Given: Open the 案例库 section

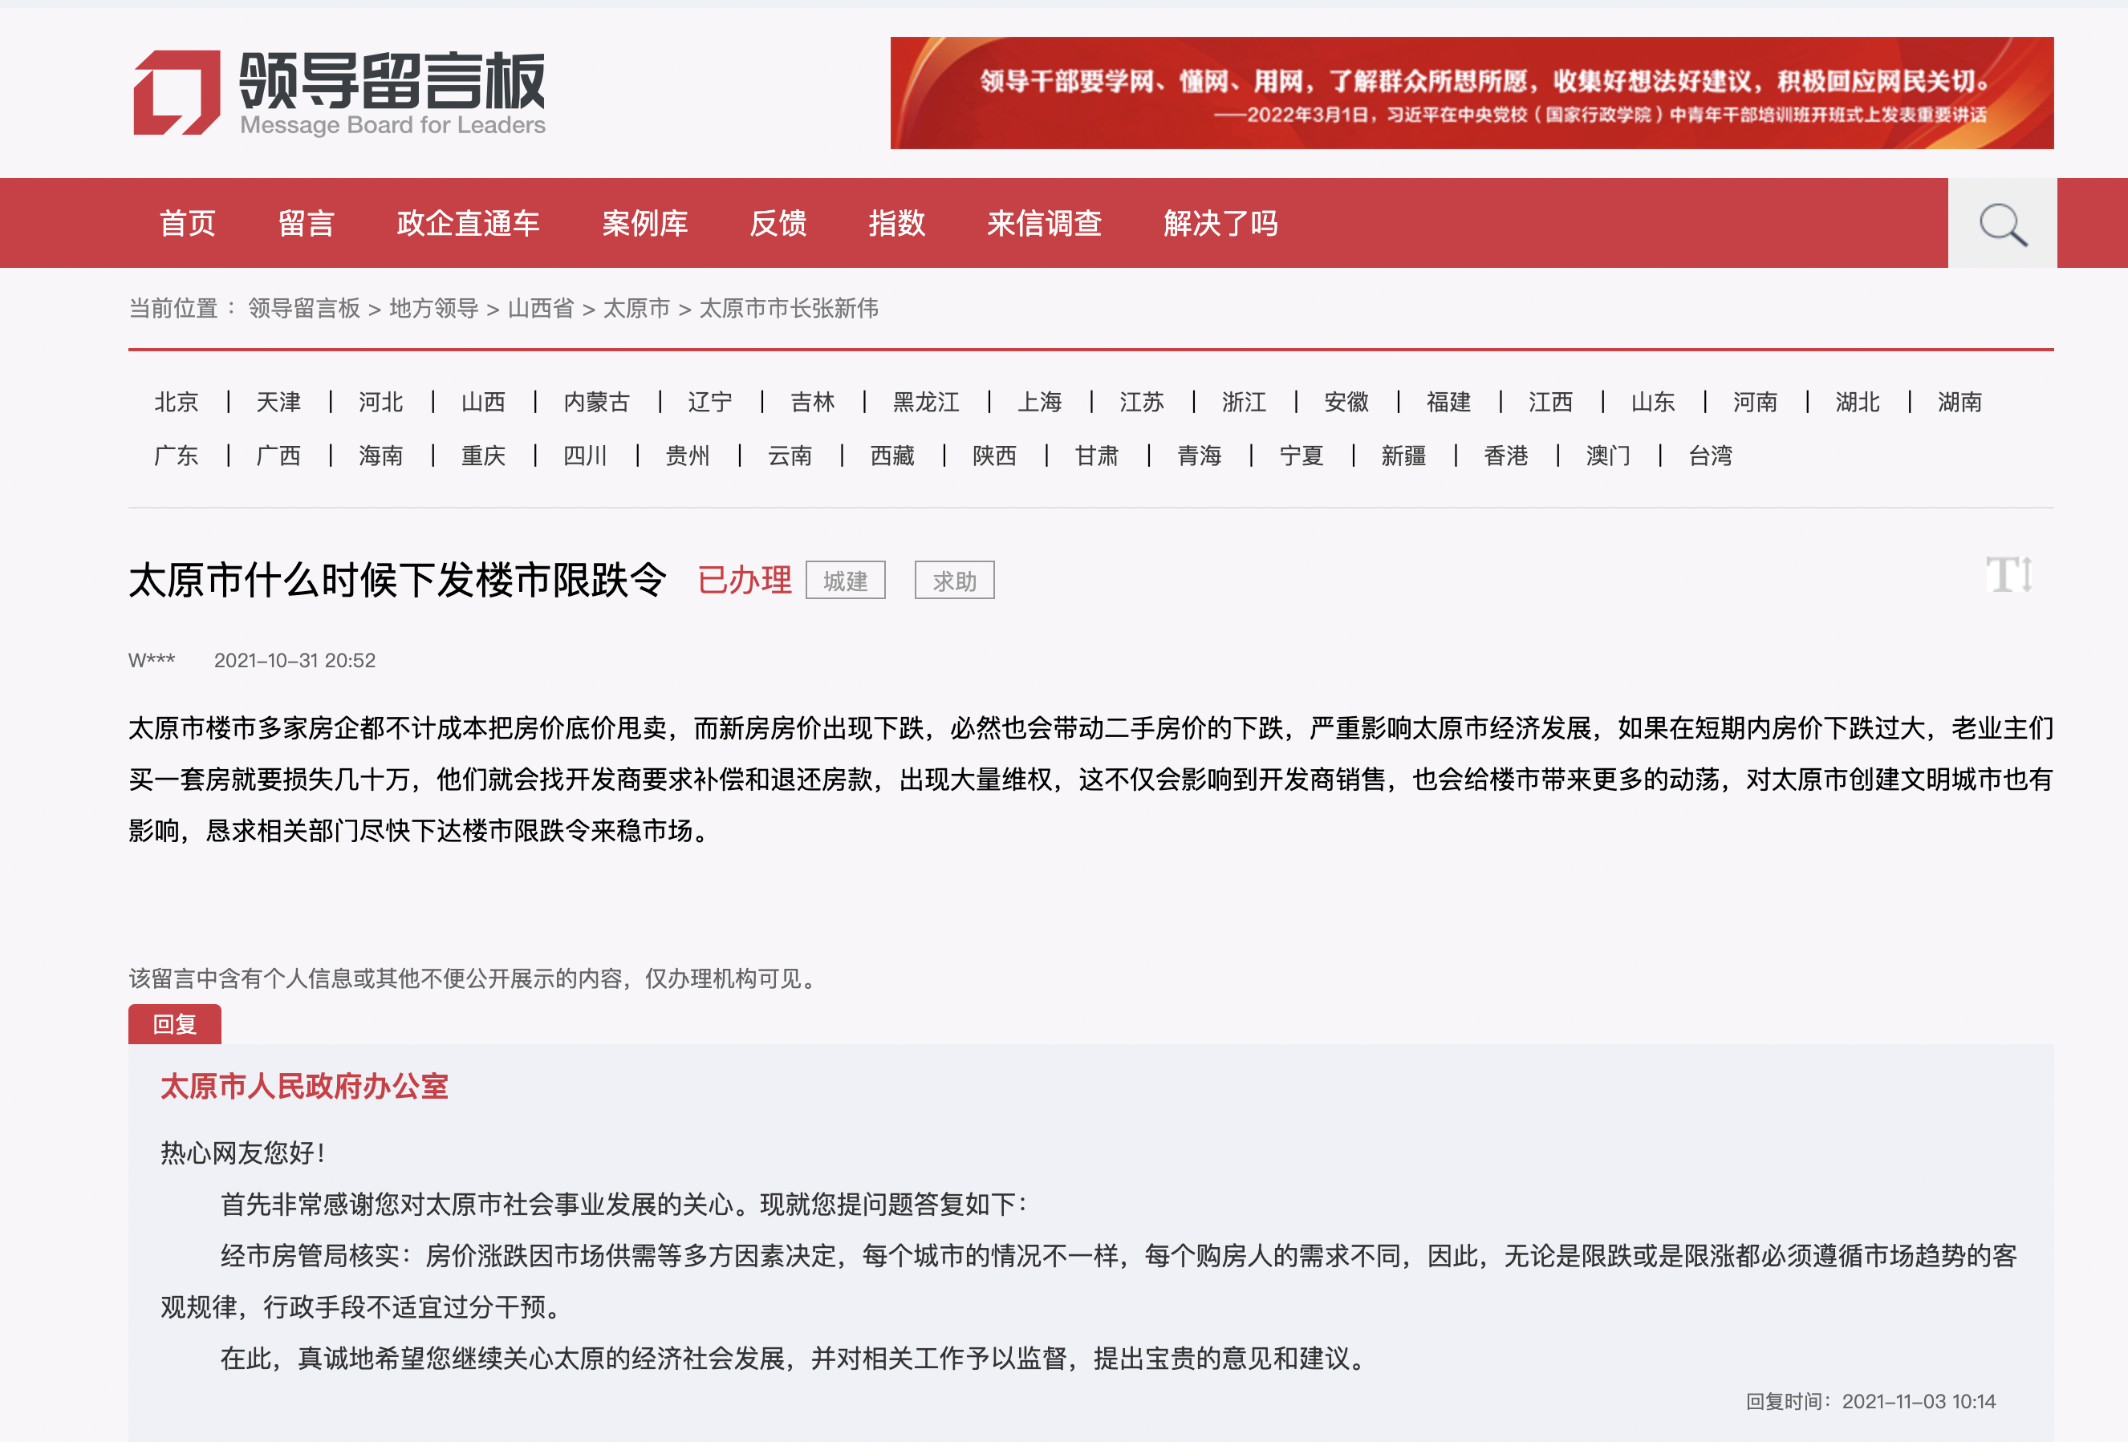Looking at the screenshot, I should (644, 223).
